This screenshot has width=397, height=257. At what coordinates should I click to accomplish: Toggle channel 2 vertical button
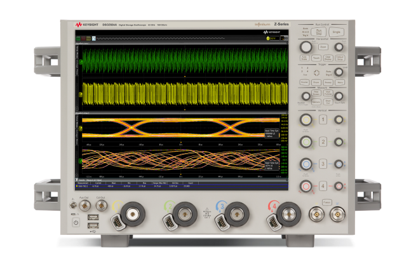323,142
